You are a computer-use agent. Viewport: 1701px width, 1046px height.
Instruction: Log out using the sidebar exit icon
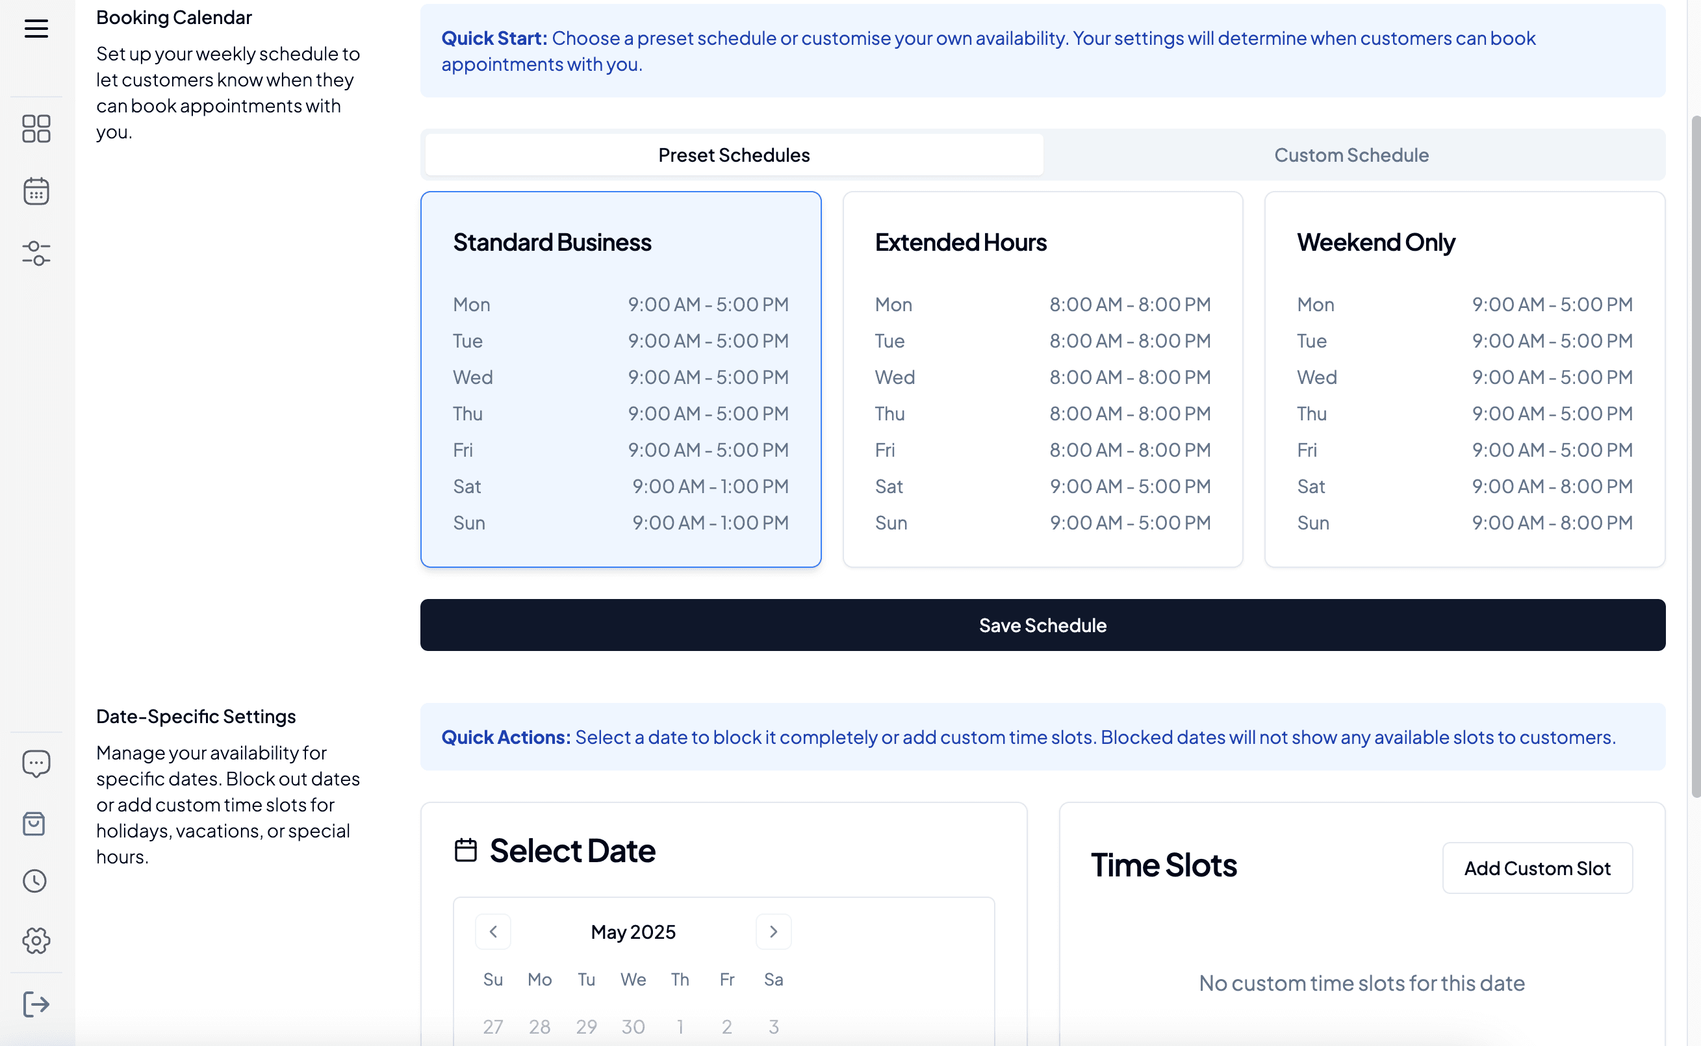(36, 1004)
